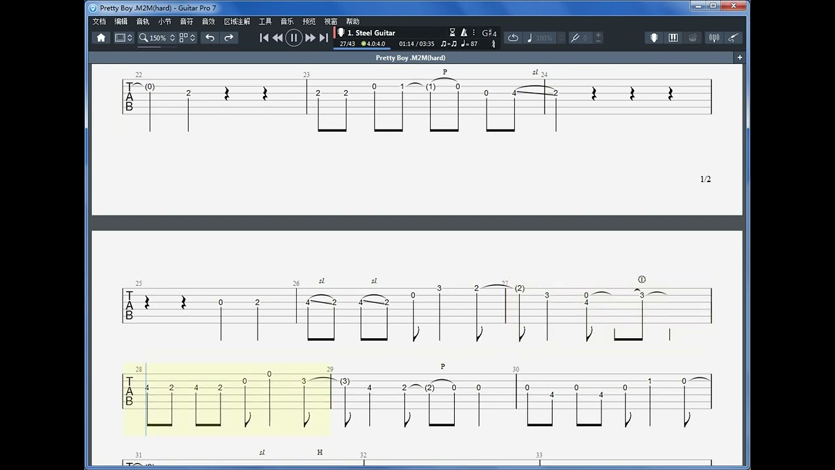Open the 小节 (Bar) menu
835x470 pixels.
click(x=164, y=22)
